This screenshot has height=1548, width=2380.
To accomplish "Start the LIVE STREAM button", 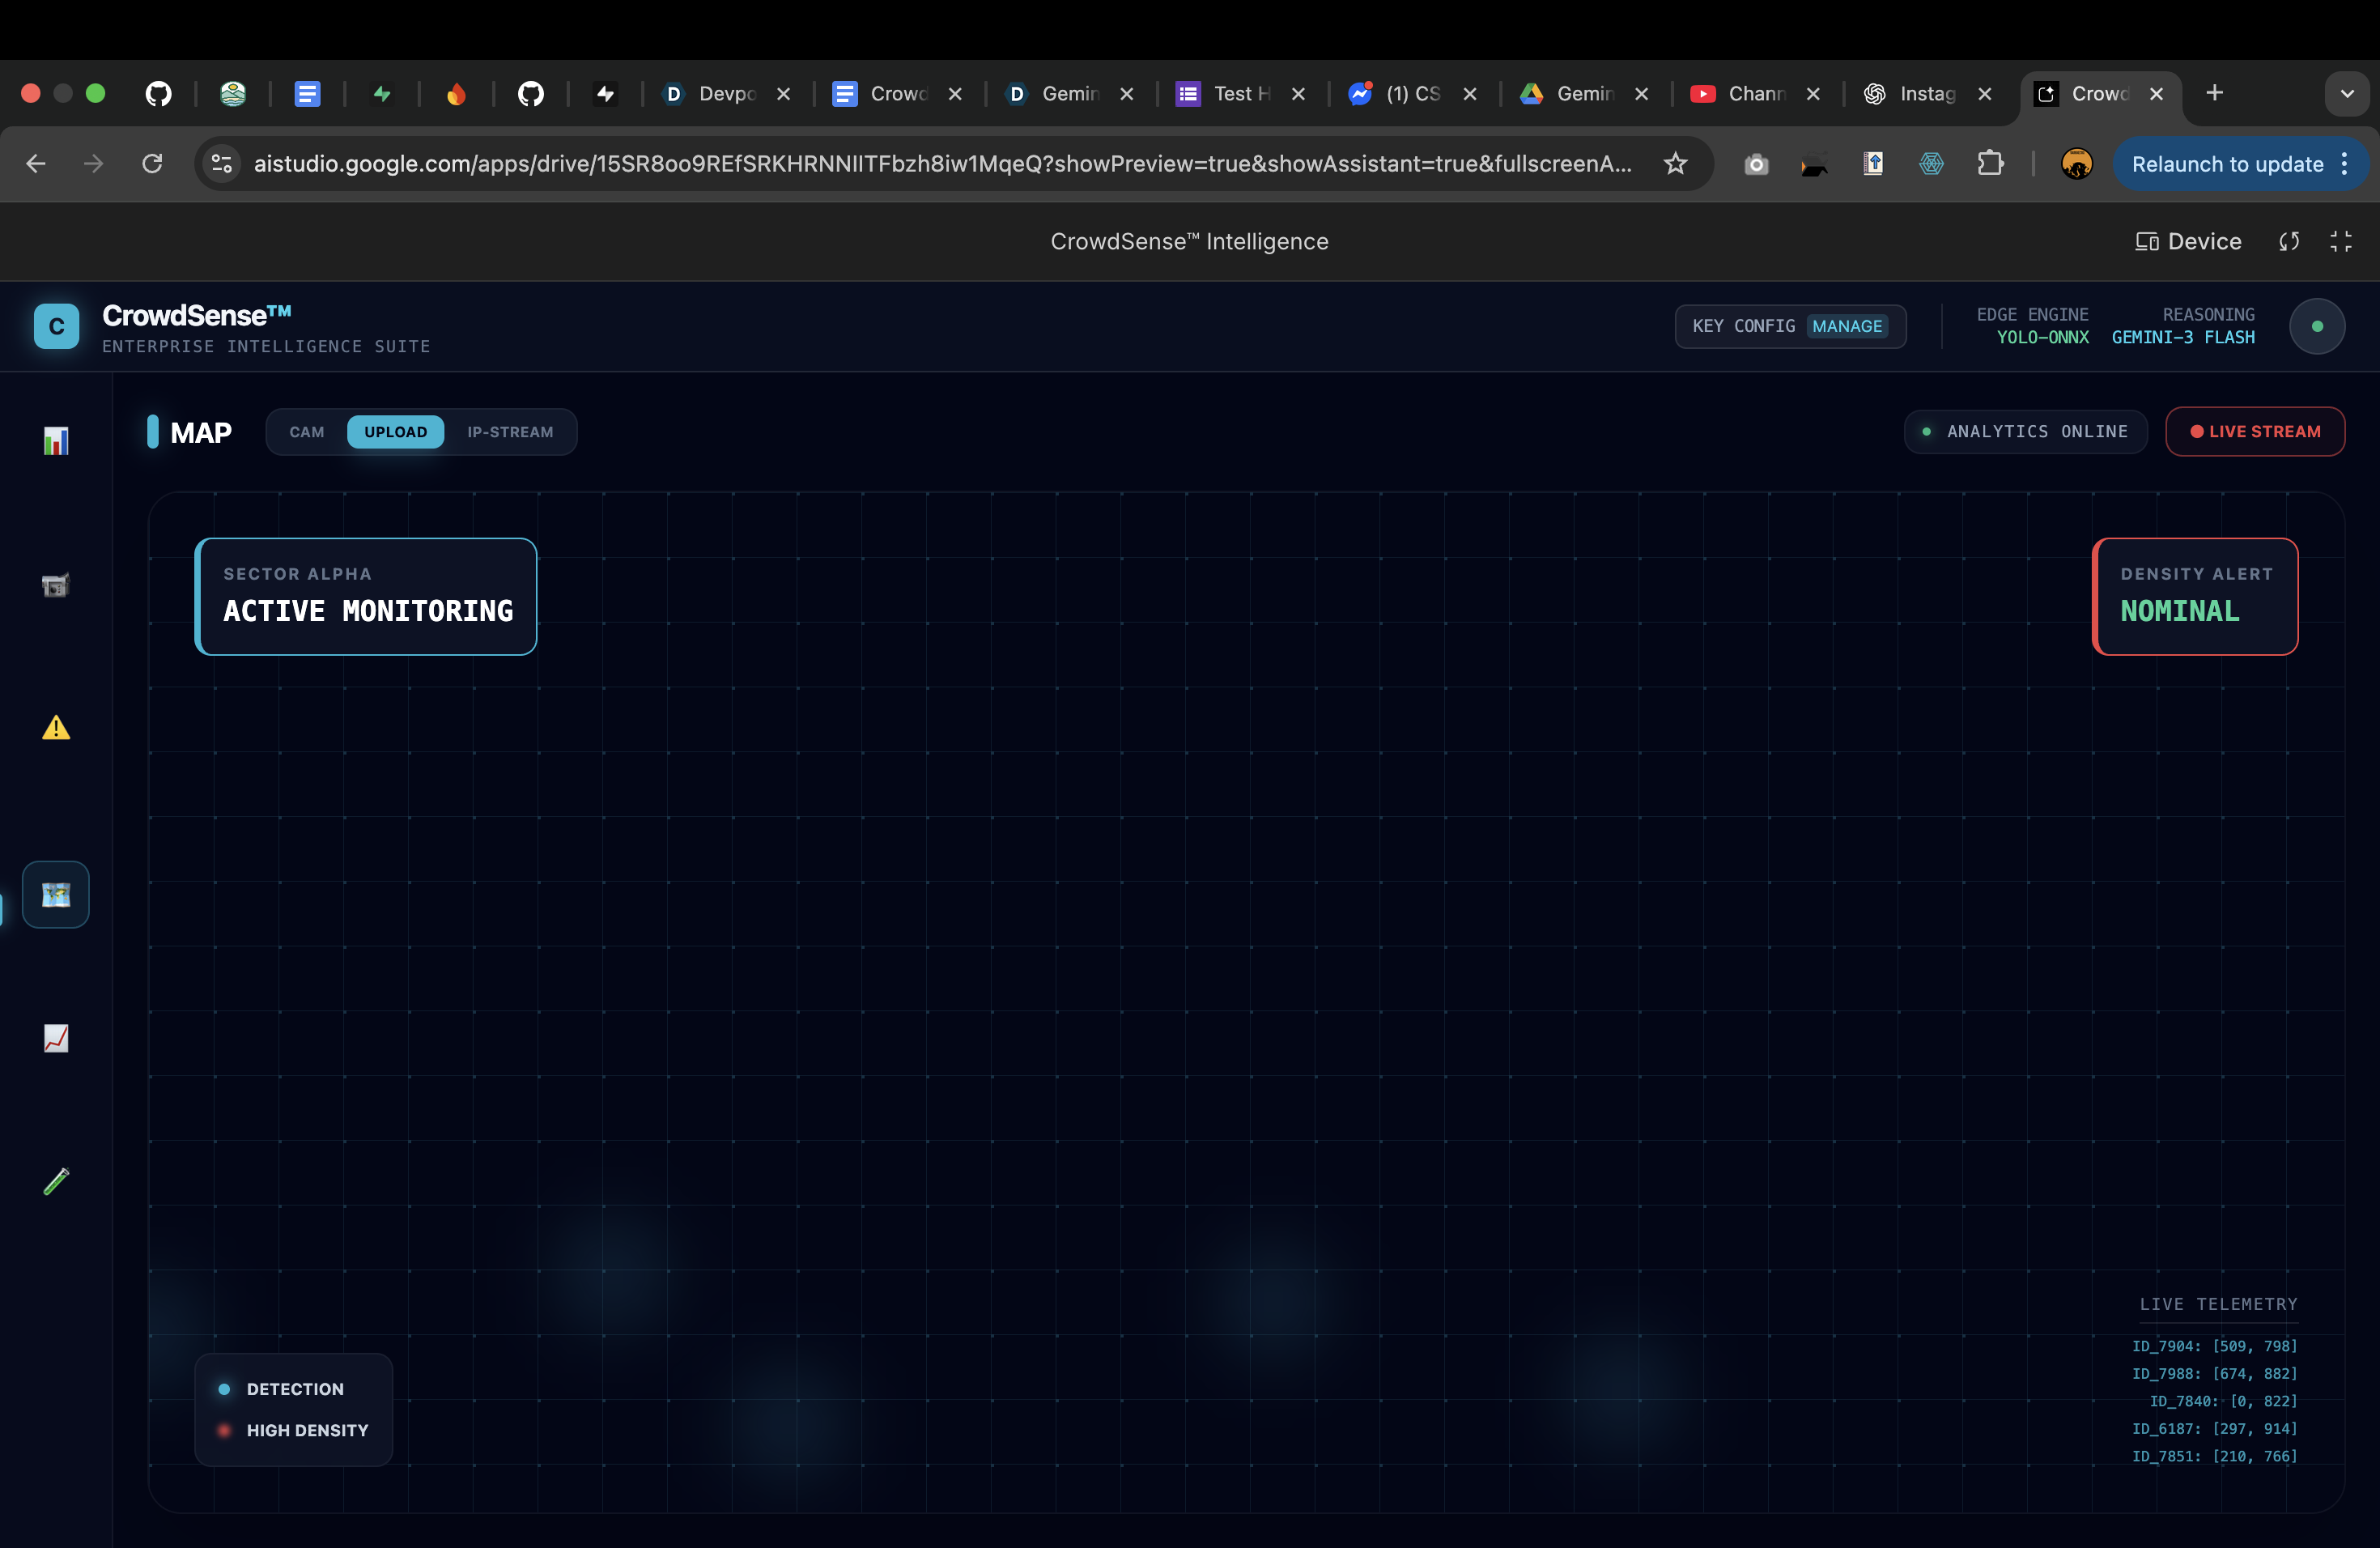I will [x=2254, y=431].
